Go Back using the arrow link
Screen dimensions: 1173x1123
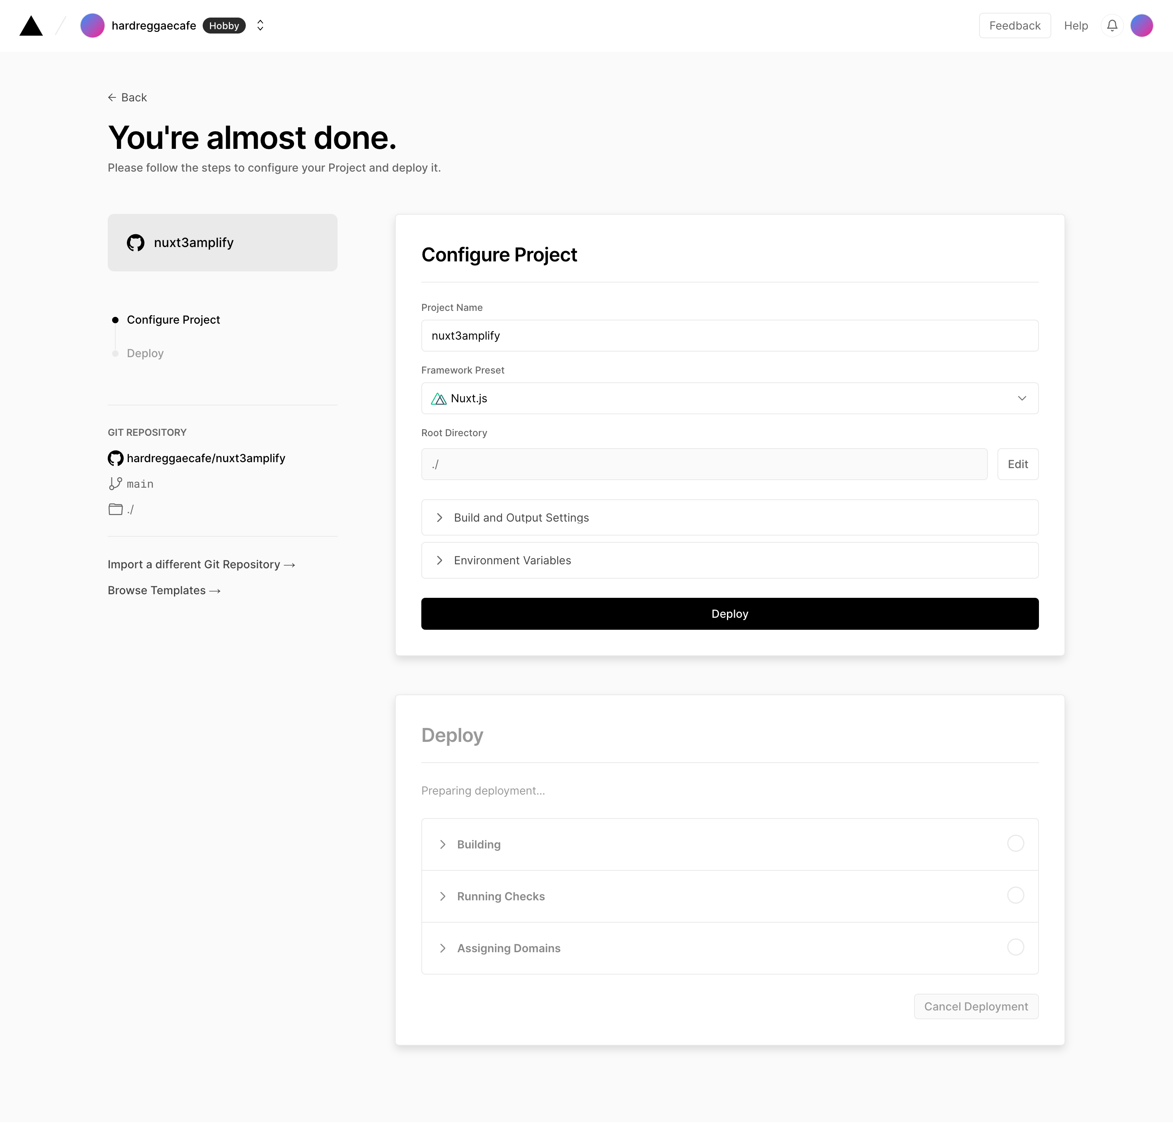pyautogui.click(x=128, y=97)
